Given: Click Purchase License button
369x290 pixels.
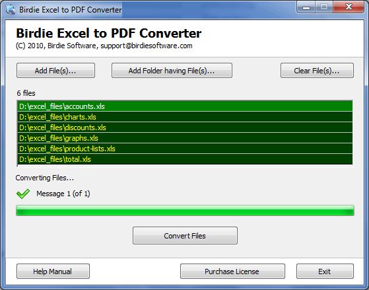Looking at the screenshot, I should point(232,271).
